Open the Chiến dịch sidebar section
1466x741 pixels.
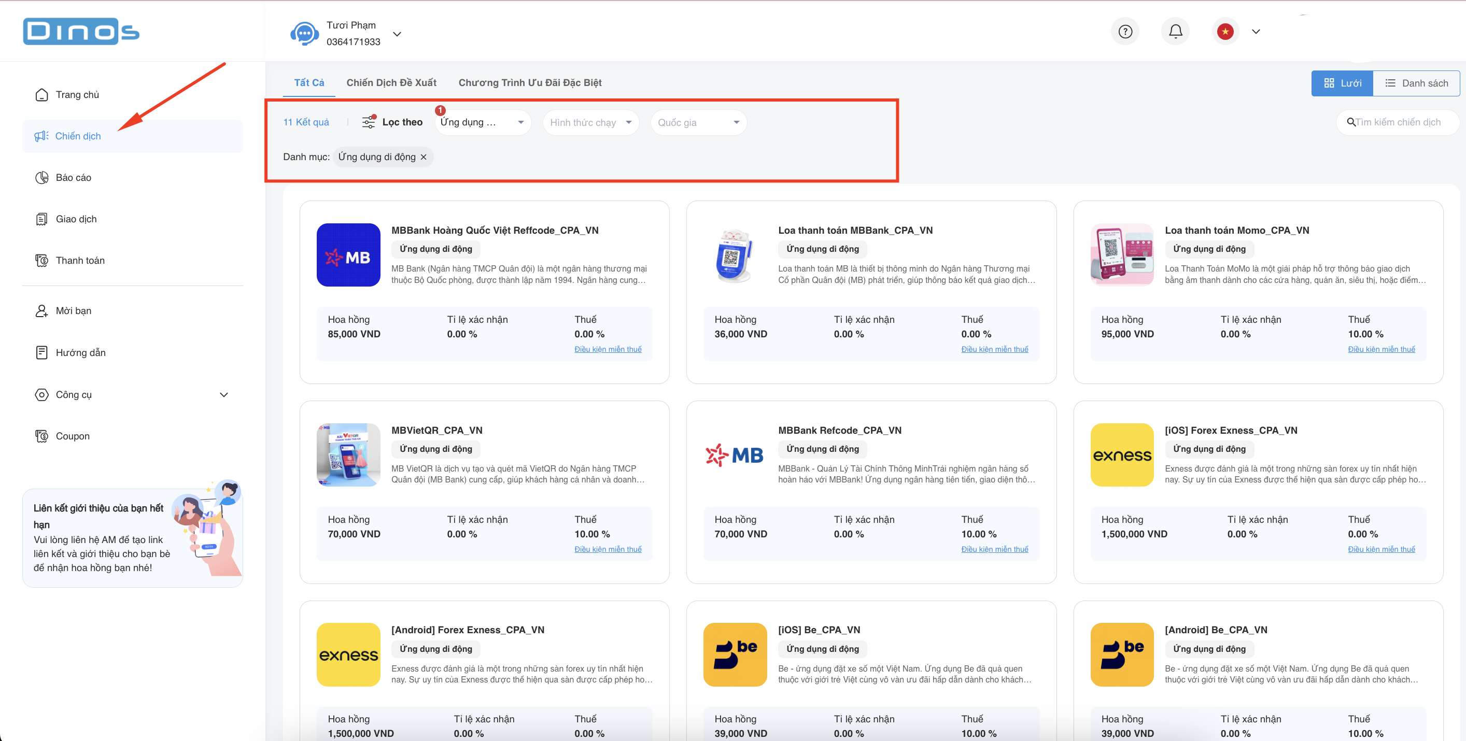click(x=78, y=136)
